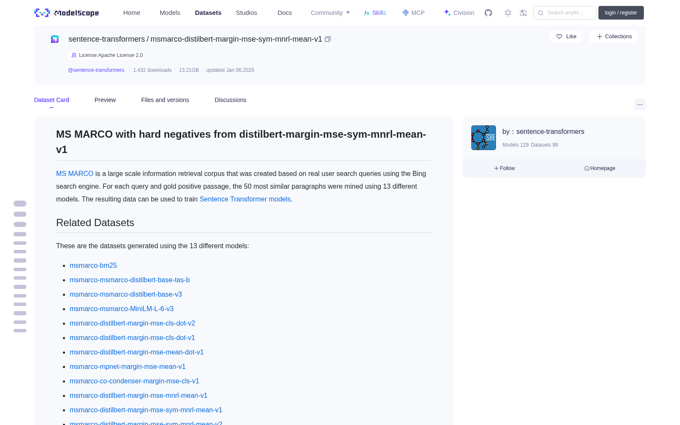Toggle light/dark theme sun icon
Screen dimensions: 680x425
(x=507, y=13)
